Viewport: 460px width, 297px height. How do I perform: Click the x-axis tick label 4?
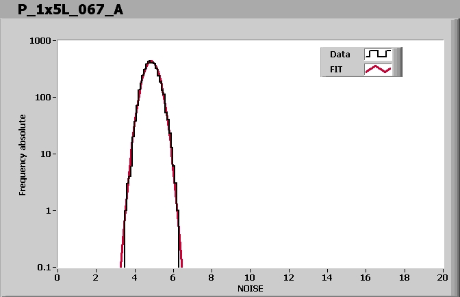[x=135, y=277]
